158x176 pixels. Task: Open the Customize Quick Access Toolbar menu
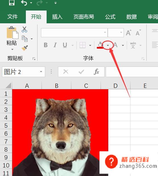(55, 3)
